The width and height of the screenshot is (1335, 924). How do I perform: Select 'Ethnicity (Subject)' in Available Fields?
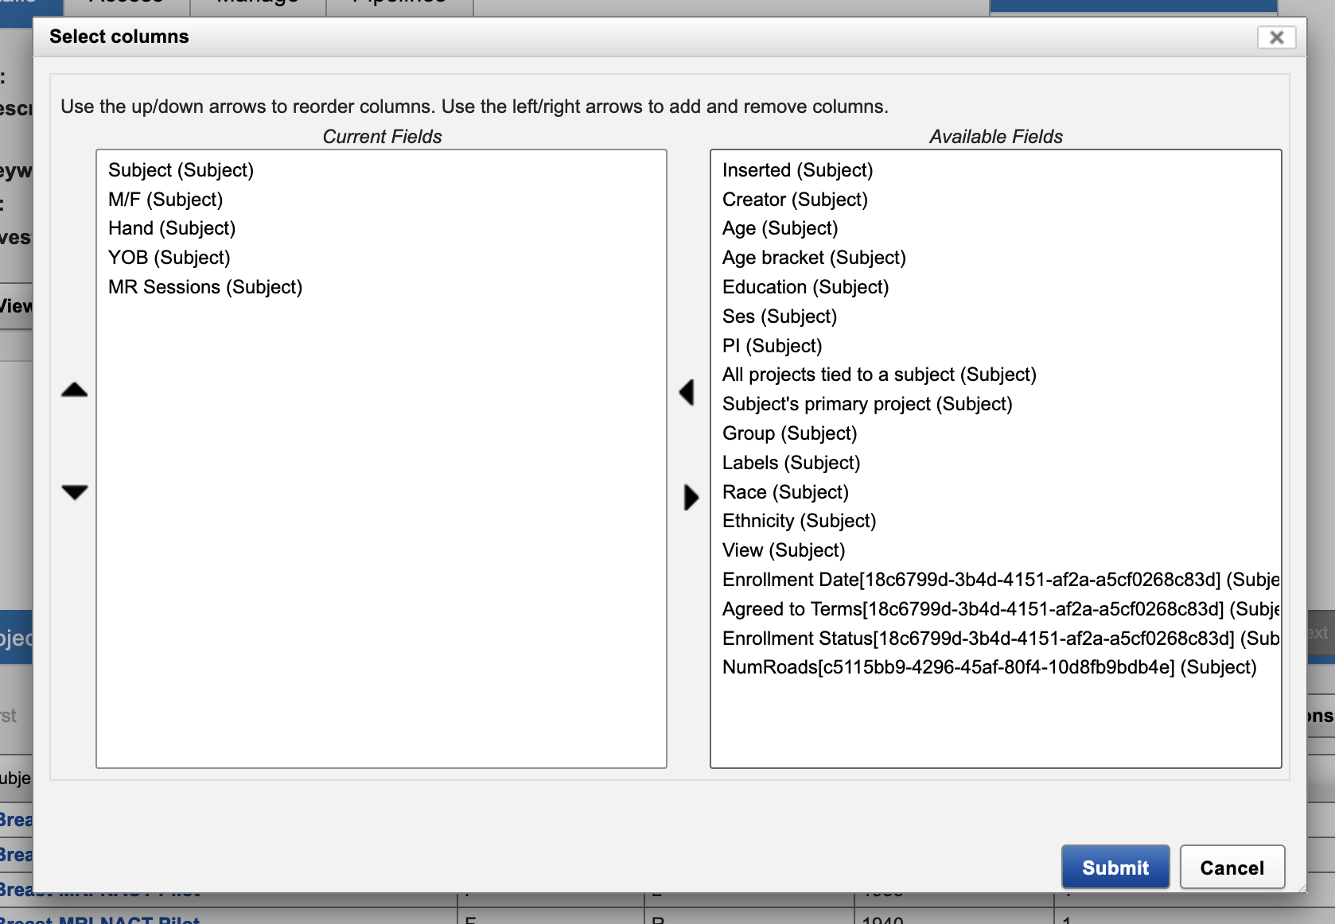point(799,521)
